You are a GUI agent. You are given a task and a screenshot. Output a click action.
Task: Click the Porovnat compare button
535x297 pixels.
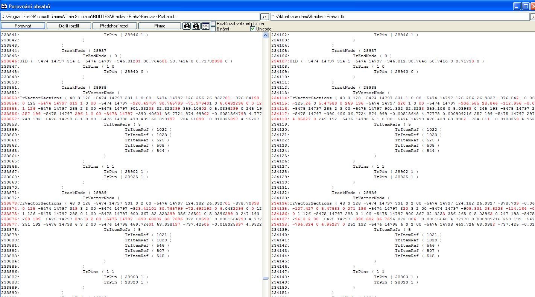pos(23,26)
